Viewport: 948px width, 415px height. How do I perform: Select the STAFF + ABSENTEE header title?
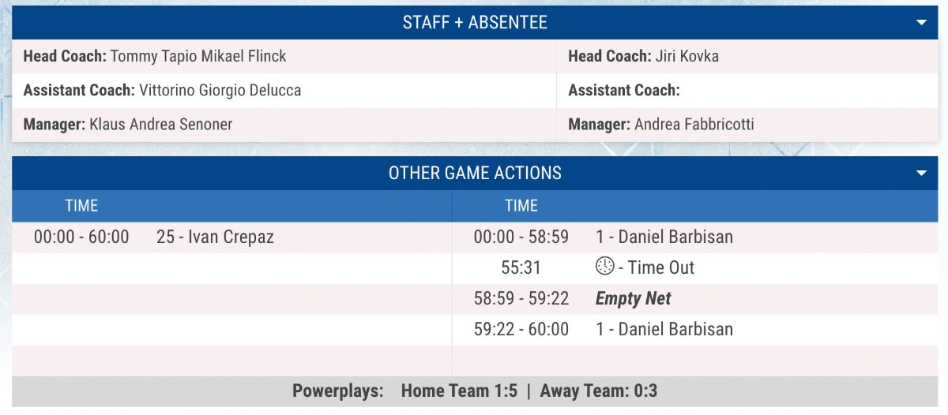coord(475,23)
